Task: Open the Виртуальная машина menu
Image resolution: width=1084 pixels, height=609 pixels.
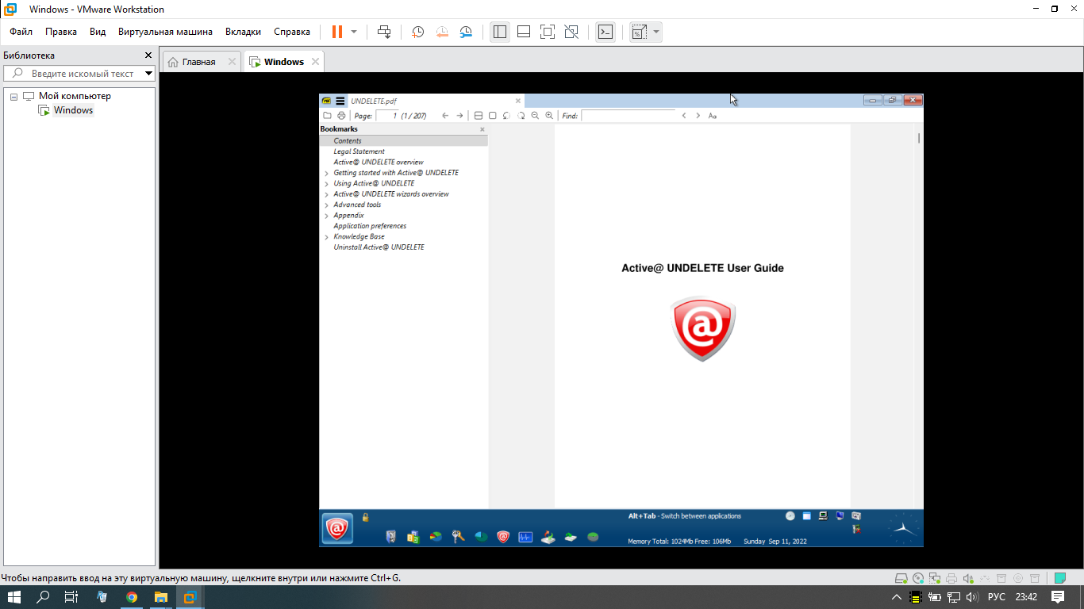Action: [165, 32]
